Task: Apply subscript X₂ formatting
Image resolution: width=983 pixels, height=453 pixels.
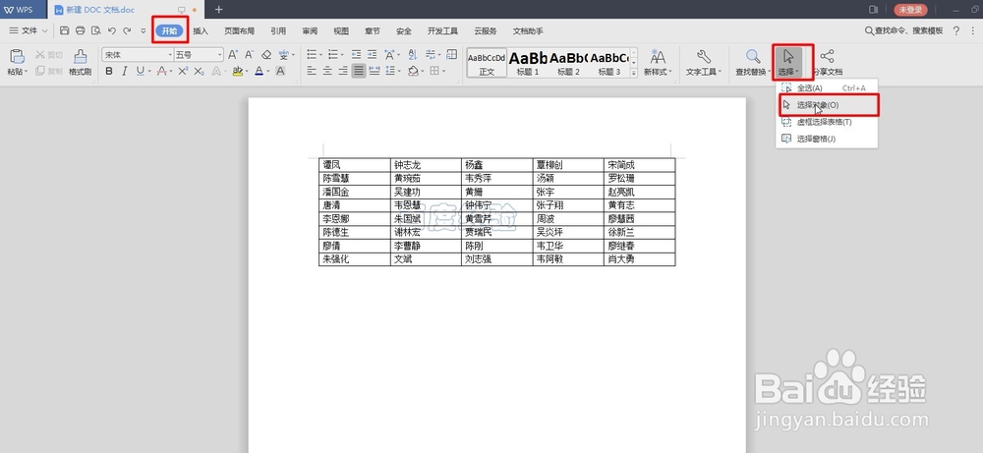Action: (199, 72)
